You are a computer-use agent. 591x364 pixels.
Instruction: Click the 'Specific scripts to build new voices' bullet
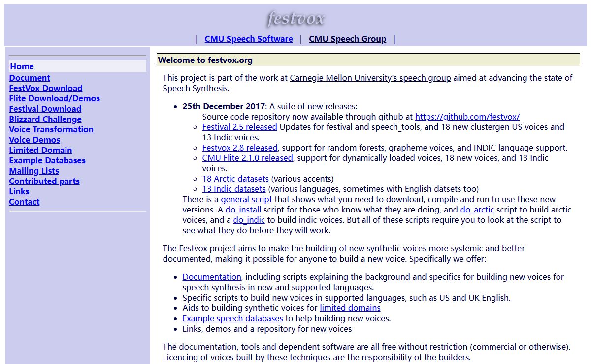(347, 298)
